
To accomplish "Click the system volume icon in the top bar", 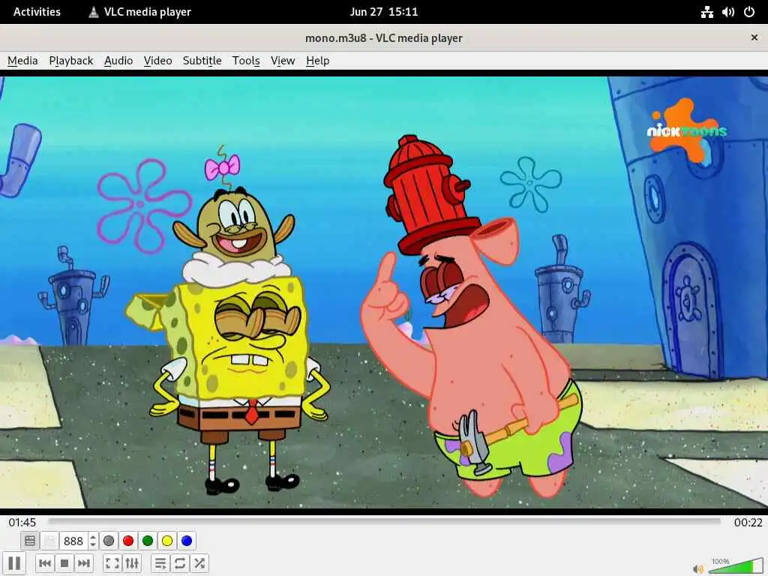I will click(x=727, y=12).
